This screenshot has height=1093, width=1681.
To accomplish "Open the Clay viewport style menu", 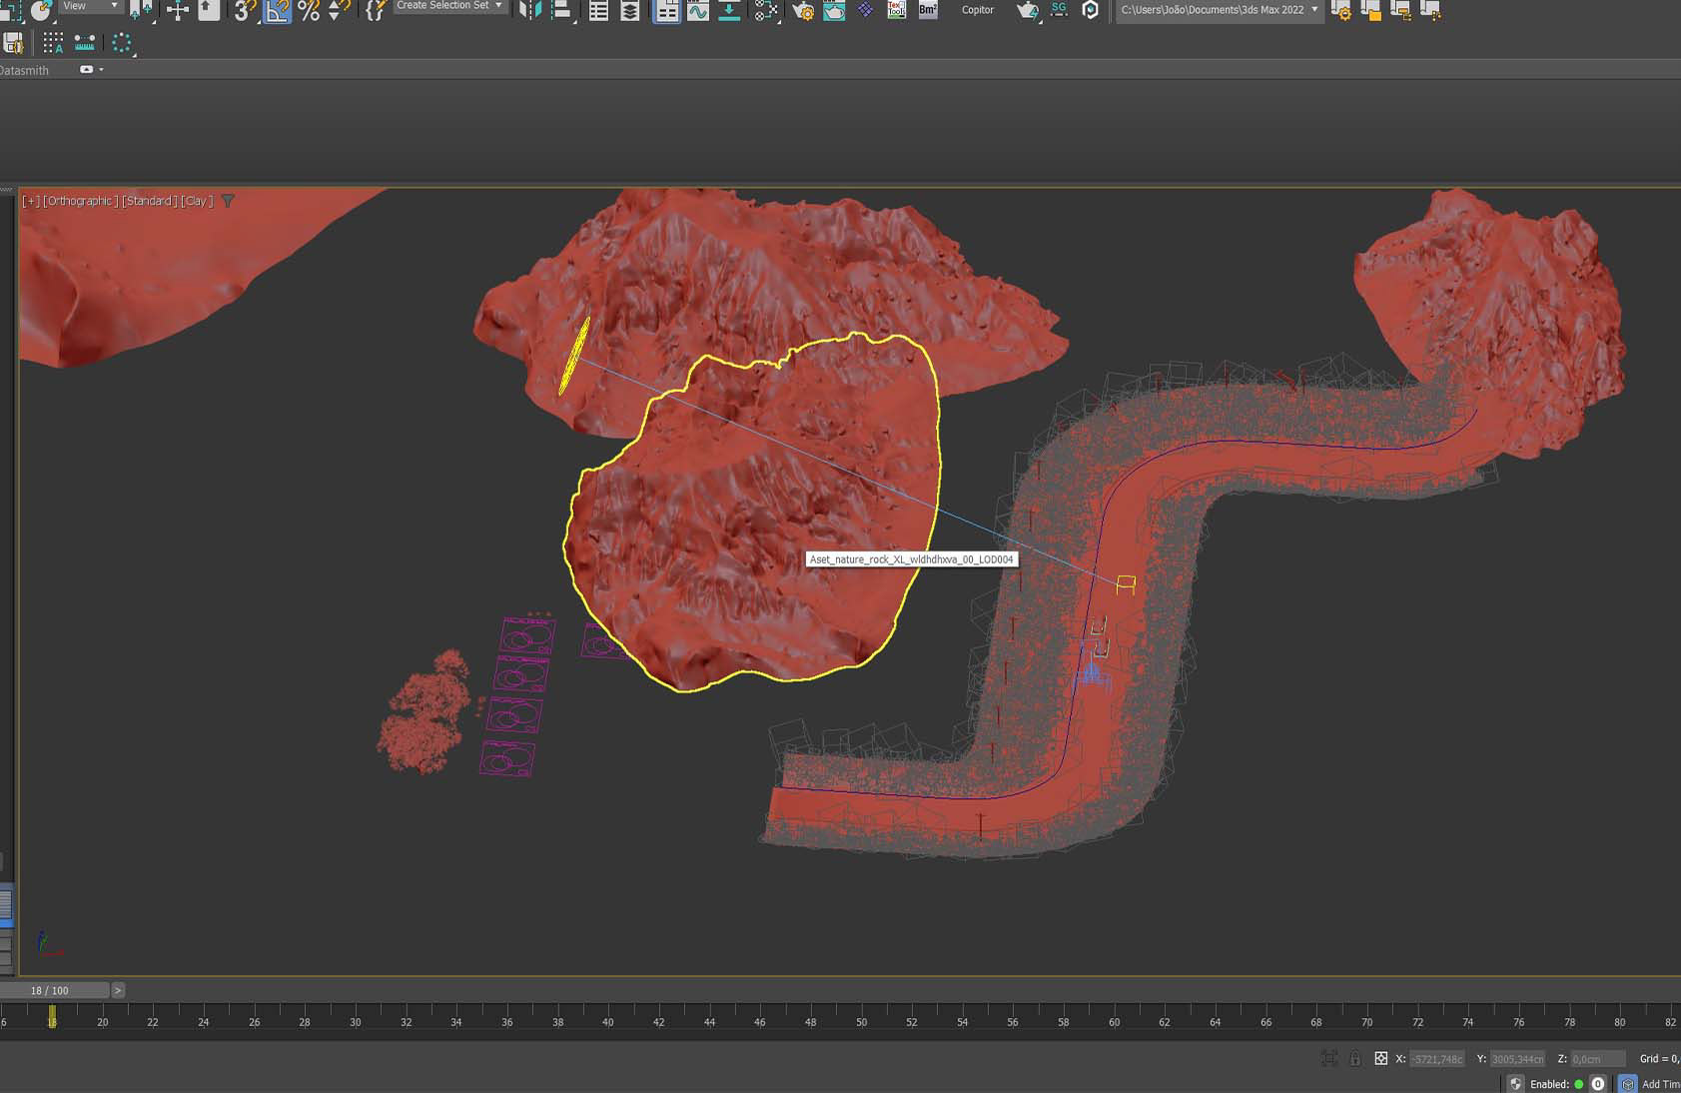I will coord(197,201).
